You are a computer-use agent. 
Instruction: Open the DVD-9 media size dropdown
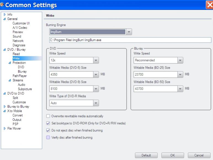96,89
